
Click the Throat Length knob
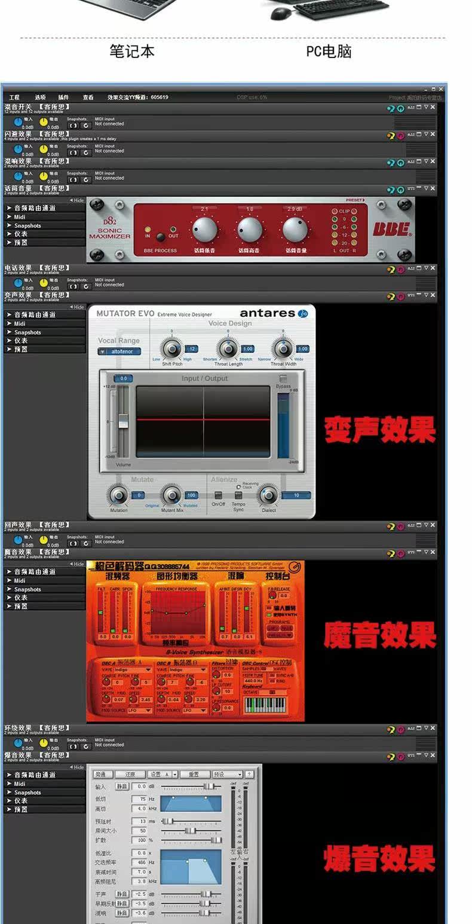pyautogui.click(x=228, y=348)
